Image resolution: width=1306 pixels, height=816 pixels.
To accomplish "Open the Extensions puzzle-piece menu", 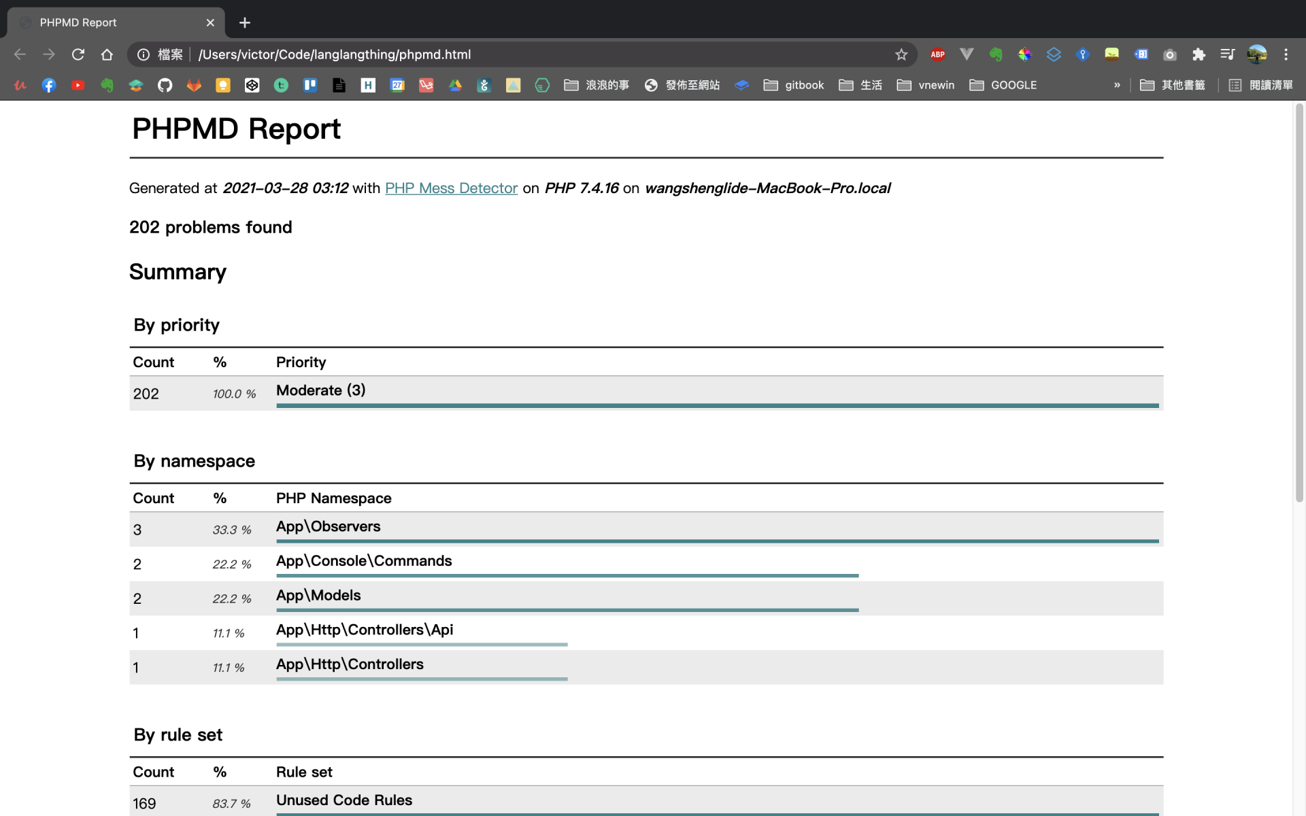I will pyautogui.click(x=1199, y=54).
